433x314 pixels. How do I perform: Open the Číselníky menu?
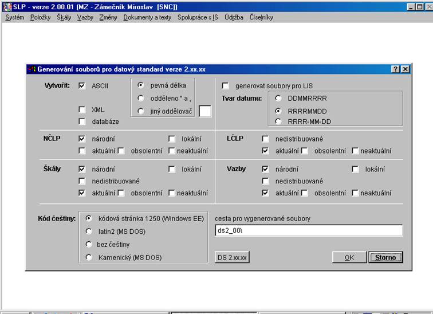pyautogui.click(x=261, y=17)
